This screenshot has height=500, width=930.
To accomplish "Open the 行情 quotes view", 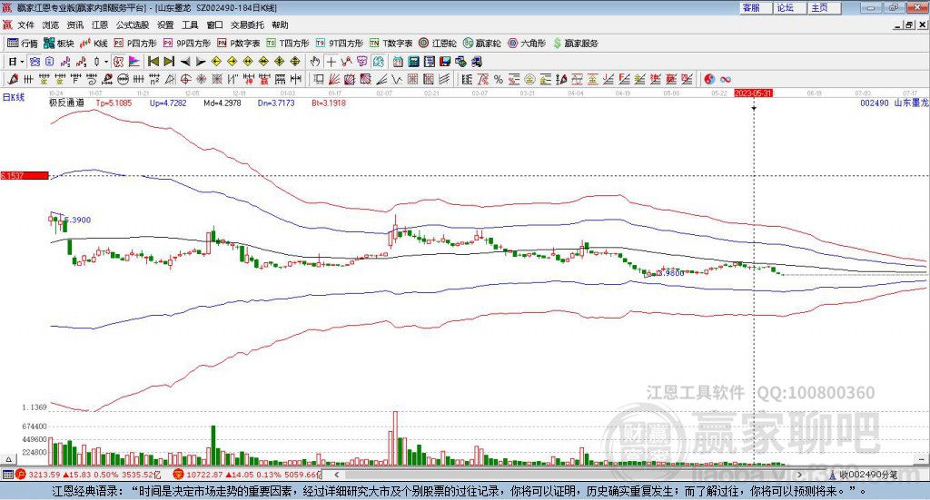I will [23, 44].
